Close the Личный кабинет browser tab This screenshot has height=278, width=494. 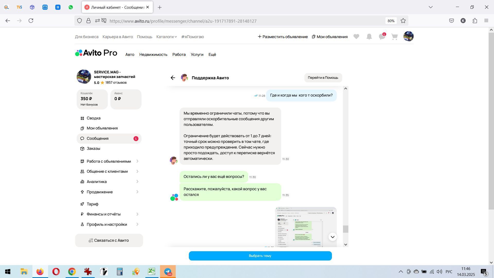click(x=148, y=7)
